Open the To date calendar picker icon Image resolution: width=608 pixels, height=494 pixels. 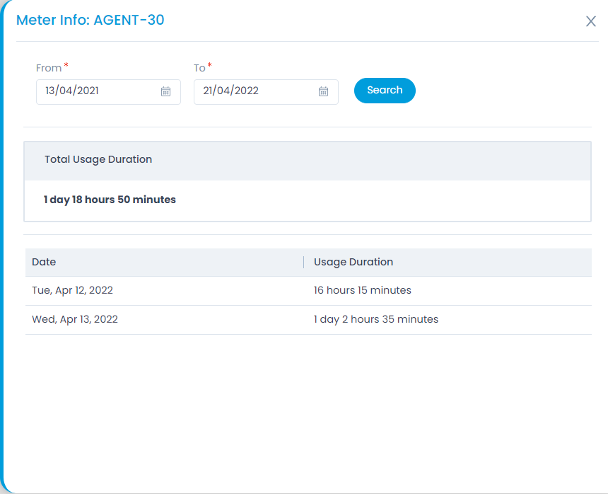coord(323,91)
